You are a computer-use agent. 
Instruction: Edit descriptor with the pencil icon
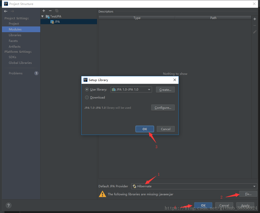(x=255, y=32)
